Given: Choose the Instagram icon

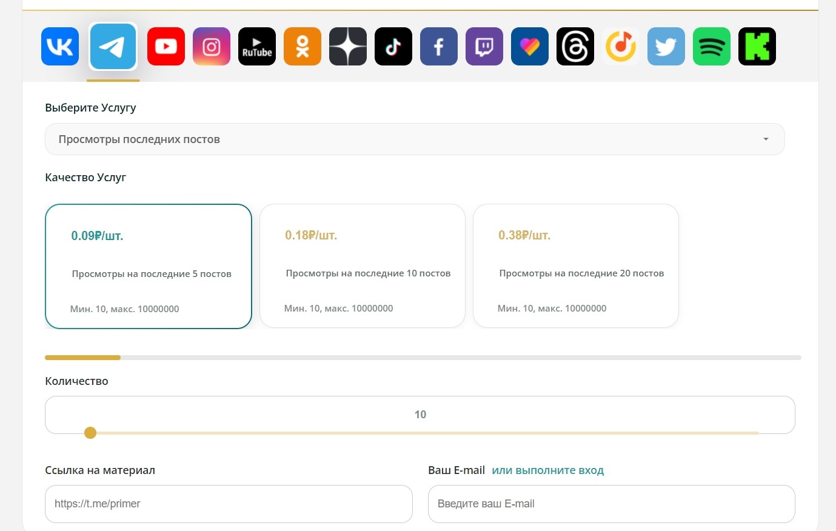Looking at the screenshot, I should coord(212,47).
